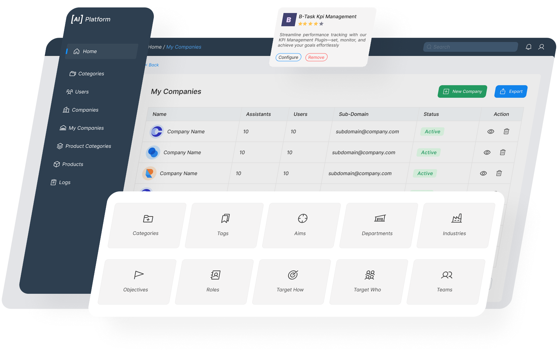Click the New Company button
Image resolution: width=558 pixels, height=356 pixels.
463,91
